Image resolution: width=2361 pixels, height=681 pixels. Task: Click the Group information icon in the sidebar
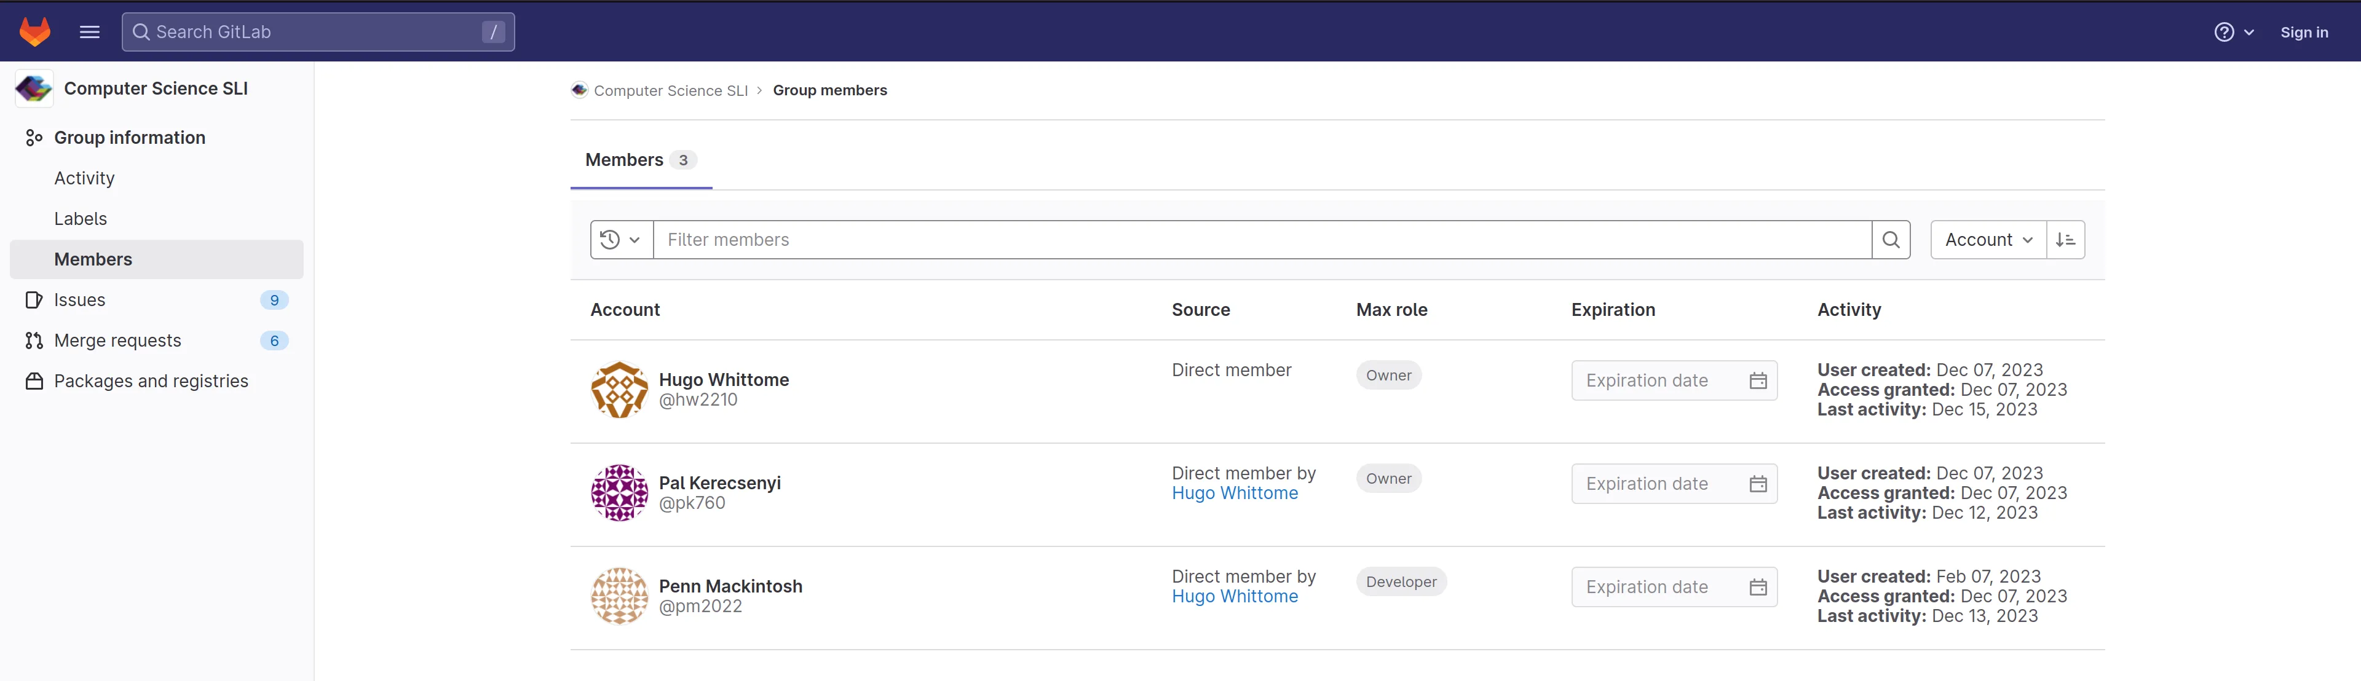34,136
